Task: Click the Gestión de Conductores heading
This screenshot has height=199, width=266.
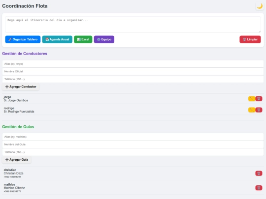Action: click(25, 54)
